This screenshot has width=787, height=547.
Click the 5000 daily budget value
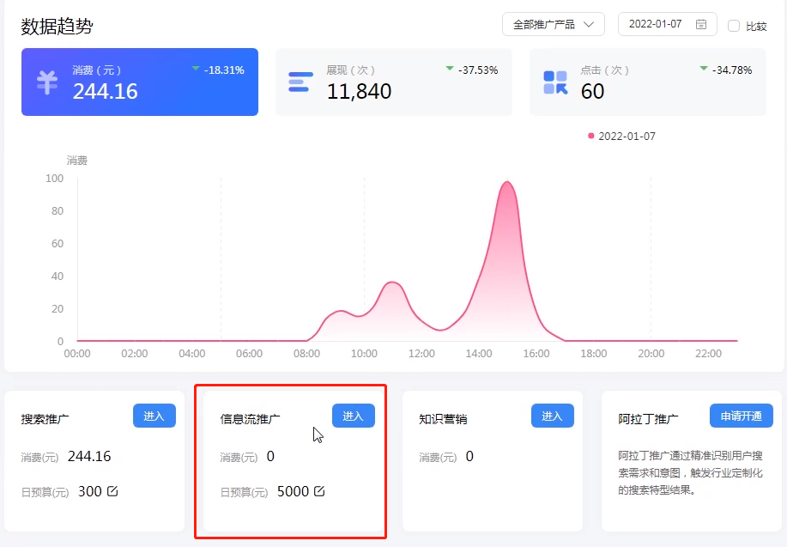pos(294,491)
